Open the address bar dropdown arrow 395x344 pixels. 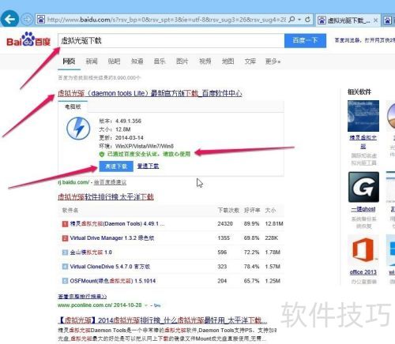coord(299,20)
